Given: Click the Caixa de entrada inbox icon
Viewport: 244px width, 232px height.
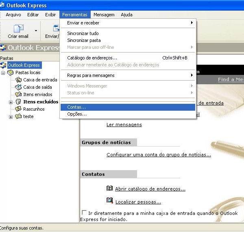Looking at the screenshot, I should (18, 80).
